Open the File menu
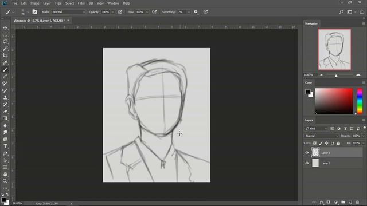Screen dimensions: 367x206 [x=15, y=3]
